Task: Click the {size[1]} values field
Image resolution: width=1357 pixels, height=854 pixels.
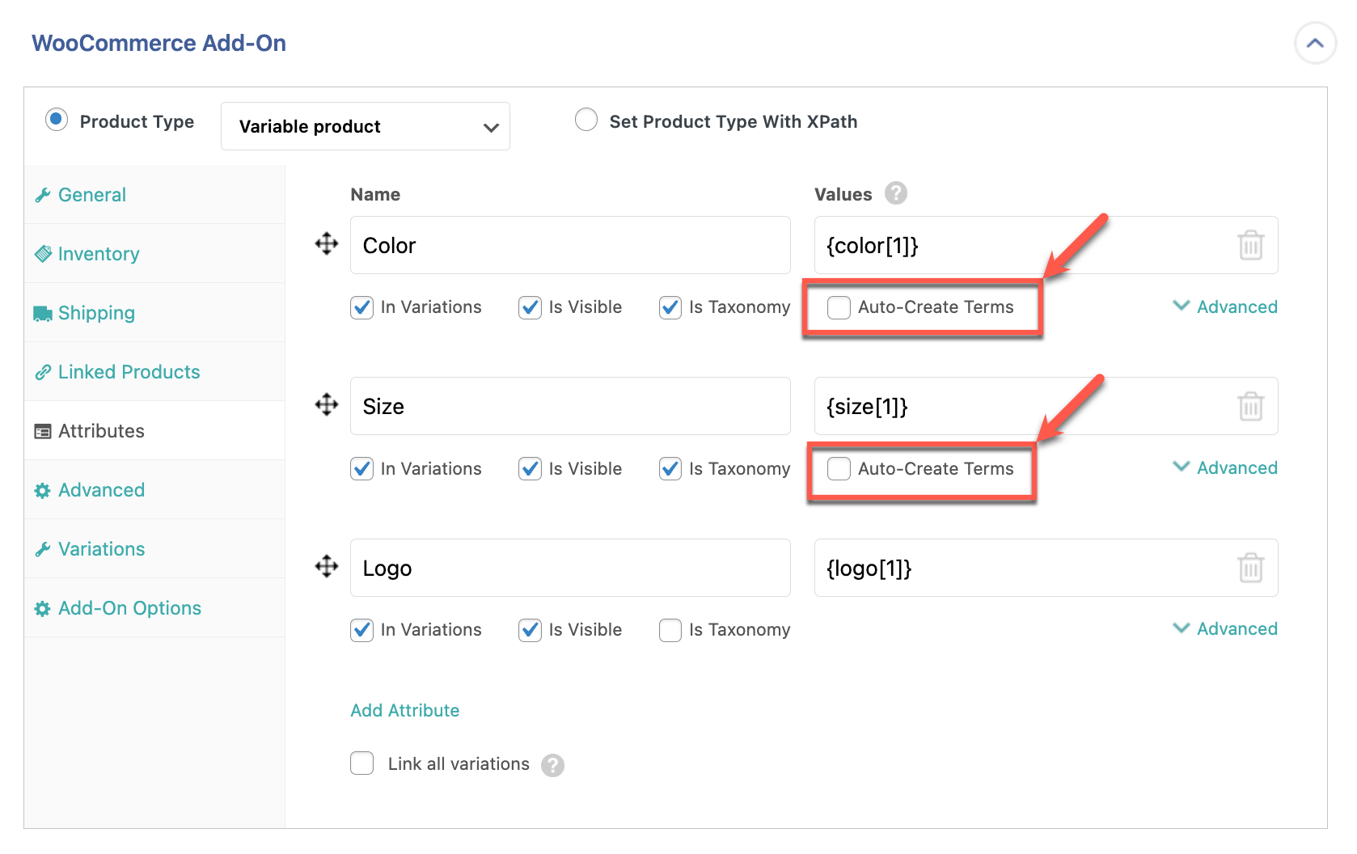Action: [x=1046, y=406]
